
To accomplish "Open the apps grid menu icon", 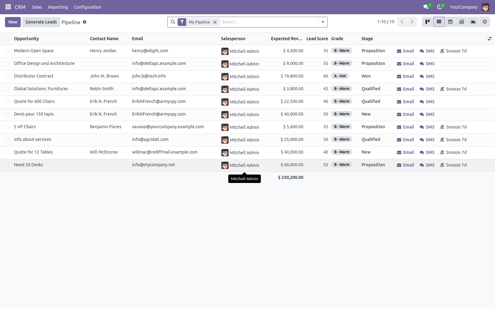I will point(8,7).
